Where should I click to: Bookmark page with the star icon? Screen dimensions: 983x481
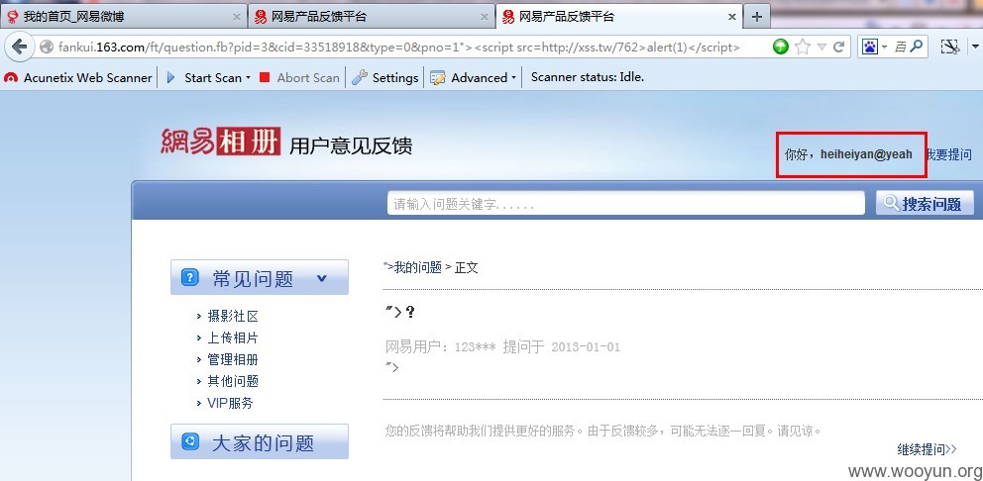pos(802,47)
